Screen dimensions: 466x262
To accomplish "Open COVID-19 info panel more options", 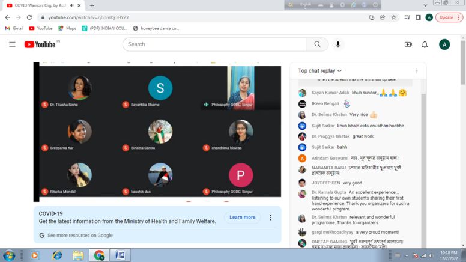I will click(x=270, y=218).
